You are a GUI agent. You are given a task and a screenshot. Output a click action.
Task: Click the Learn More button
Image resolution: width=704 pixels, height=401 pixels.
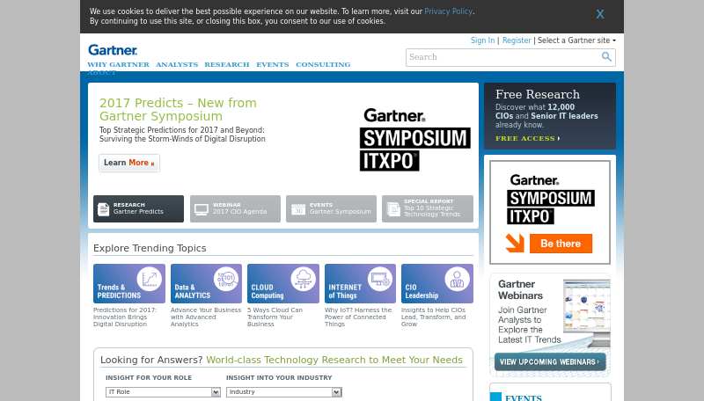coord(129,163)
